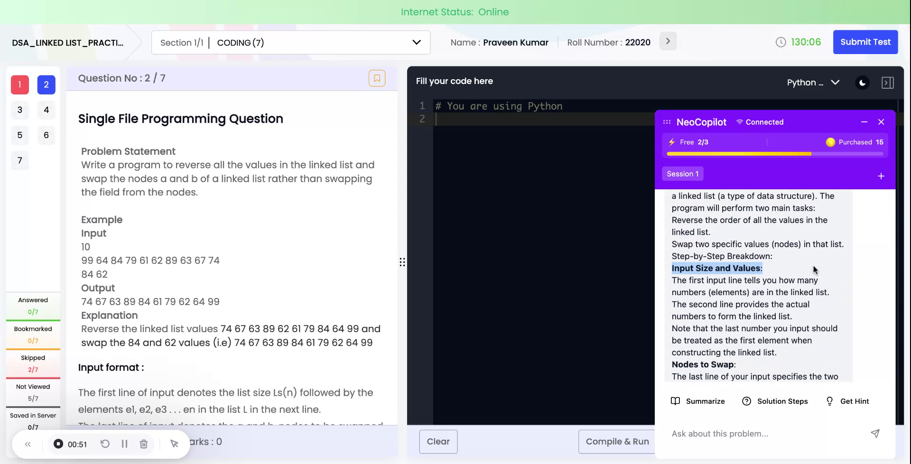Run code with Compile & Run

click(617, 441)
